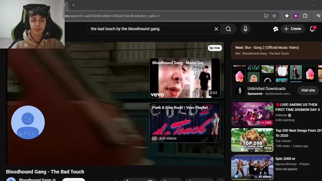Clear the YouTube search box text
322x181 pixels.
coord(216,29)
